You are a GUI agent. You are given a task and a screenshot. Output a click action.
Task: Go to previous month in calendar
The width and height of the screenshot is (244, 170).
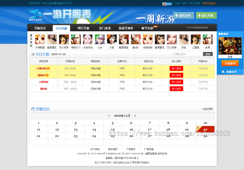tap(109, 116)
